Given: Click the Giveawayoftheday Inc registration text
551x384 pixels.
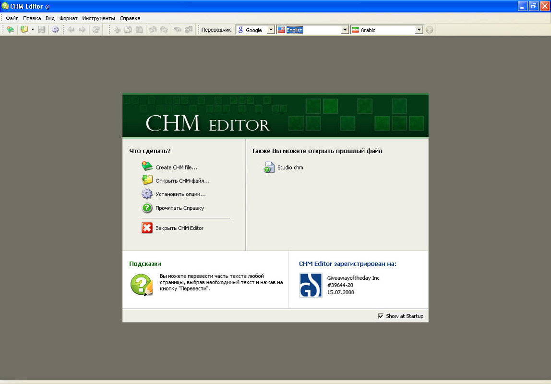Looking at the screenshot, I should point(353,278).
